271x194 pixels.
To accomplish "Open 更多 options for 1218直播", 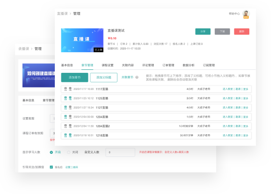I will click(x=245, y=135).
